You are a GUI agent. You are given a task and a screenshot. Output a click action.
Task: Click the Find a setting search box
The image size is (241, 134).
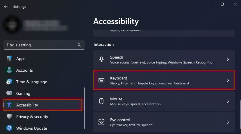tap(41, 45)
